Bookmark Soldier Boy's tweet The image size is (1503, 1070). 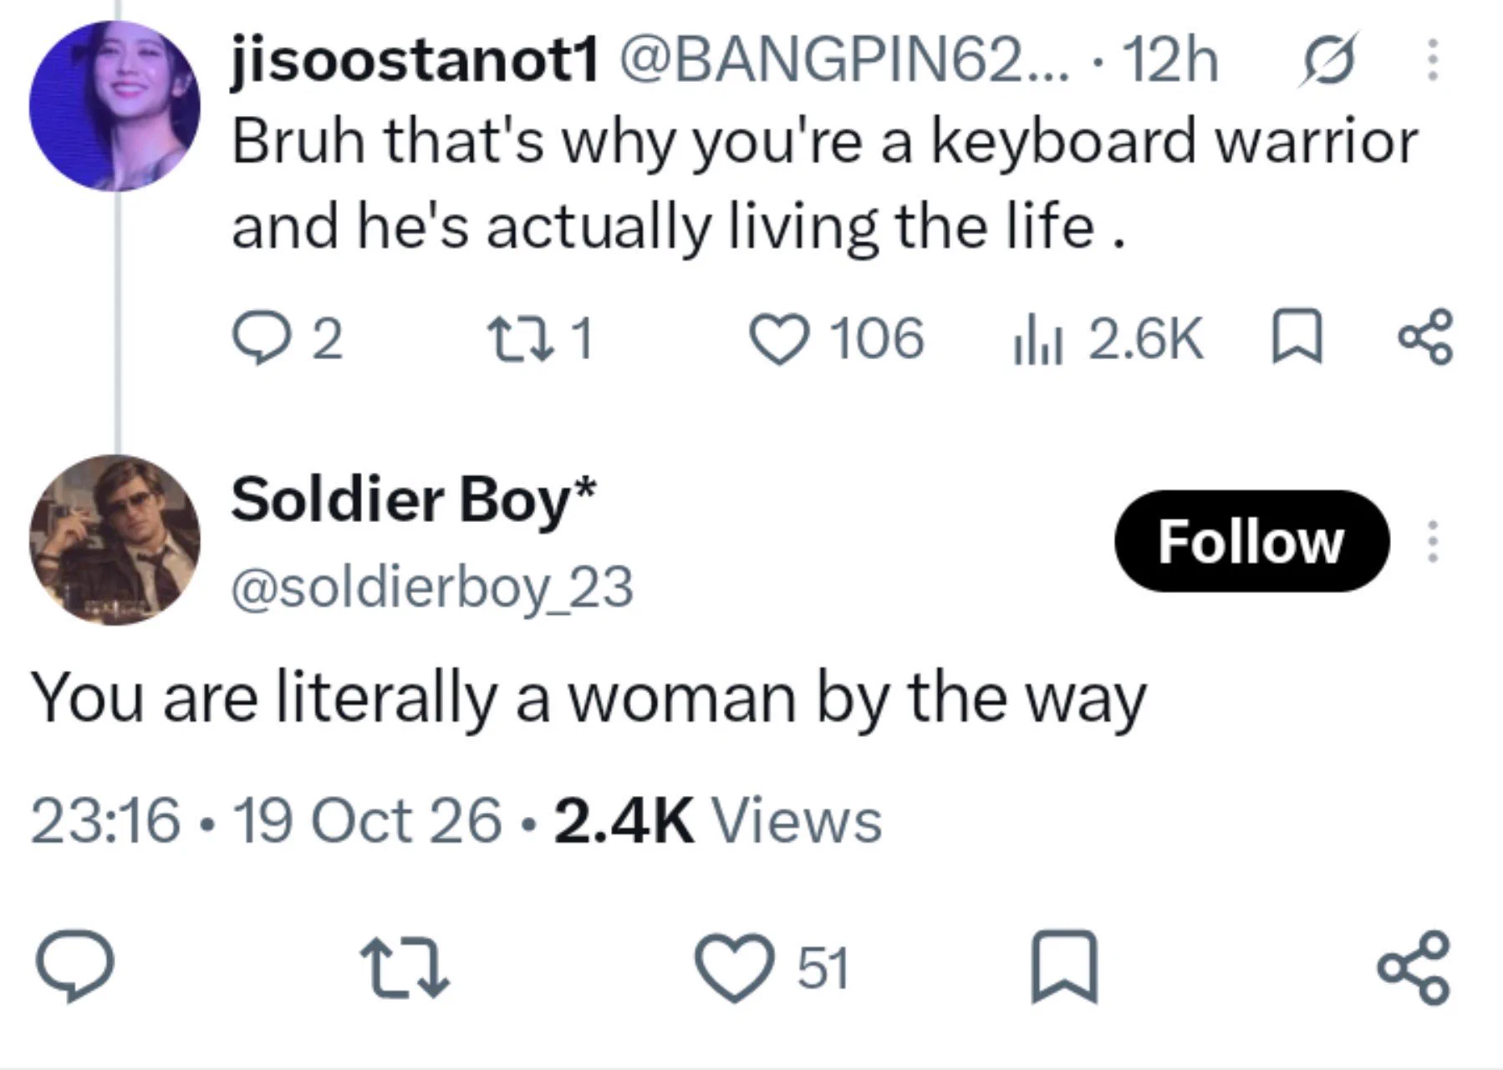(1063, 966)
